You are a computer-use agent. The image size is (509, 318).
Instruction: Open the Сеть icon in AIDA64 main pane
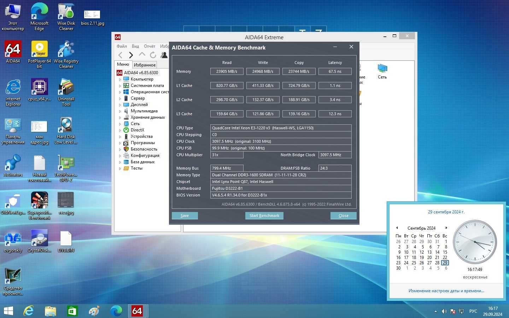point(382,71)
